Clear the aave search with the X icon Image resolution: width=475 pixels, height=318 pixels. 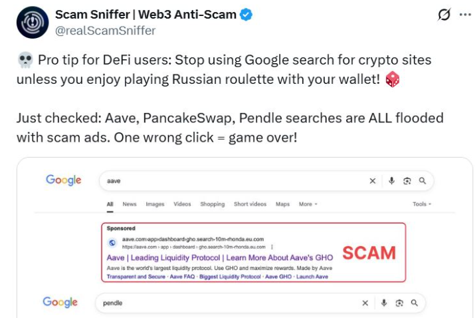tap(373, 180)
